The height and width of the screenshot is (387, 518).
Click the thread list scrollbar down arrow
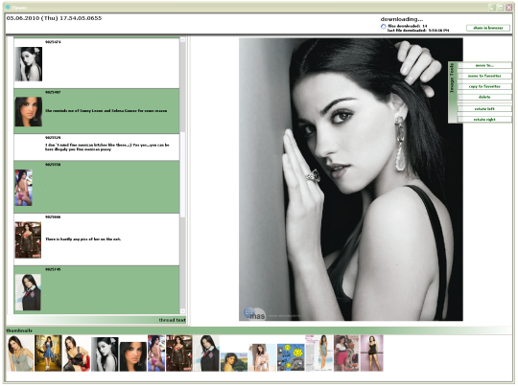pyautogui.click(x=182, y=311)
